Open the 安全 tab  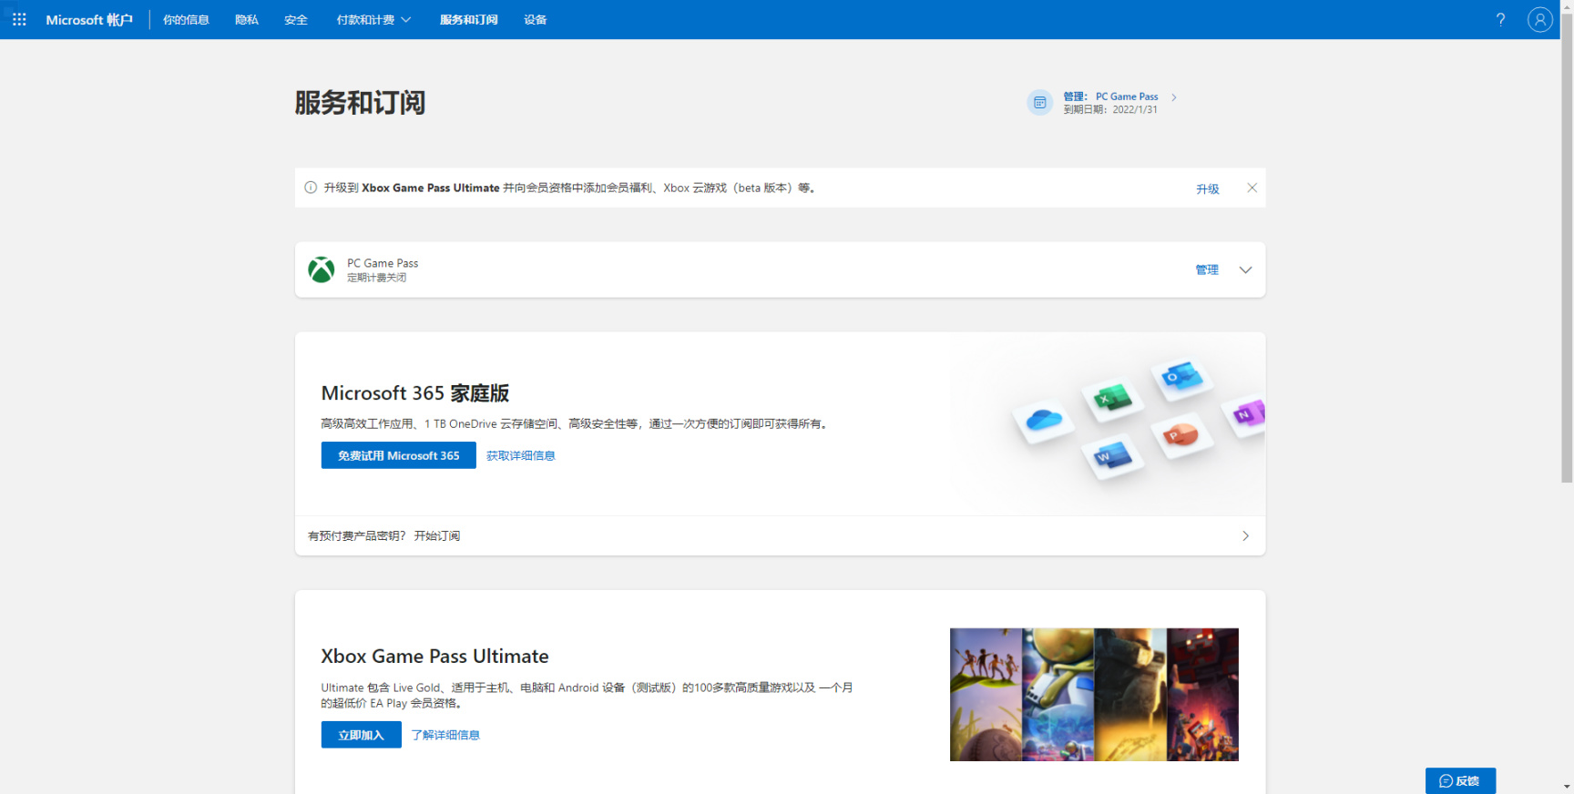pyautogui.click(x=295, y=19)
